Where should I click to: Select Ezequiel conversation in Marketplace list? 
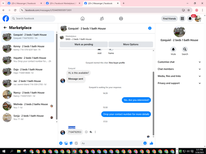click(28, 36)
